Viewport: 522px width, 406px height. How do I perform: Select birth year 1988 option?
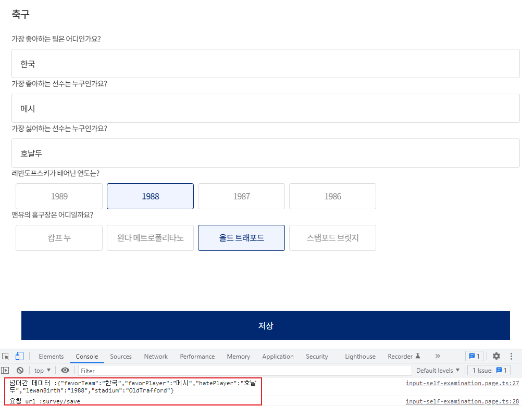(150, 196)
